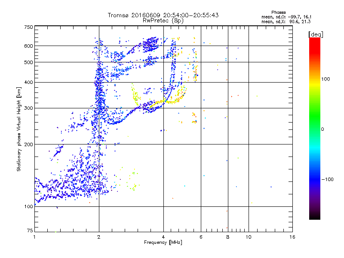
Task: Click the 'Phases' statistics heading
Action: click(x=278, y=12)
